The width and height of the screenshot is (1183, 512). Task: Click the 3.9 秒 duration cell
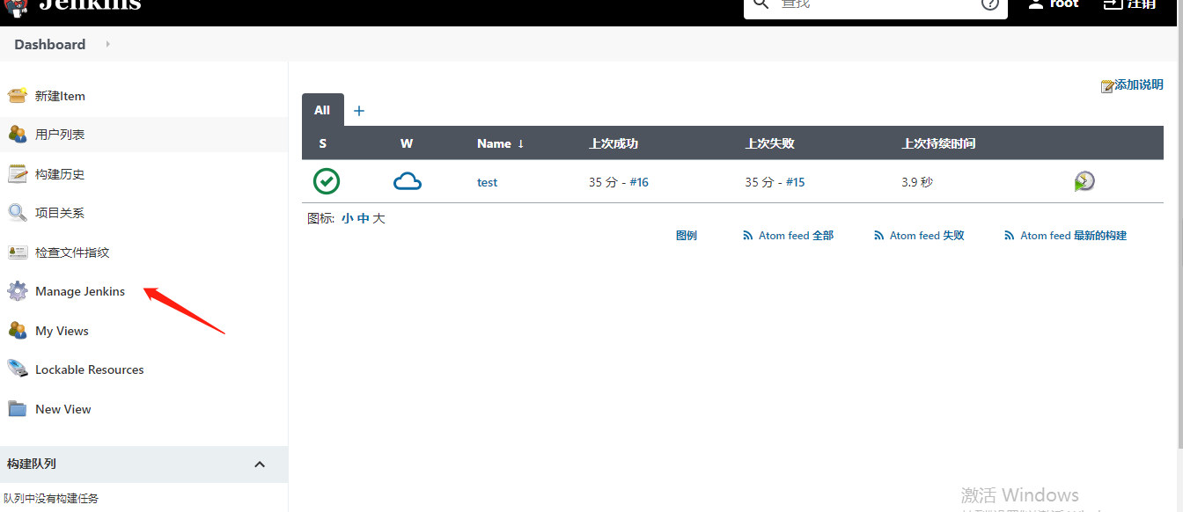click(917, 182)
